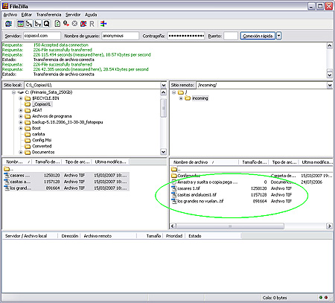Open the Transferencia menu
The image size is (335, 303).
(x=48, y=15)
